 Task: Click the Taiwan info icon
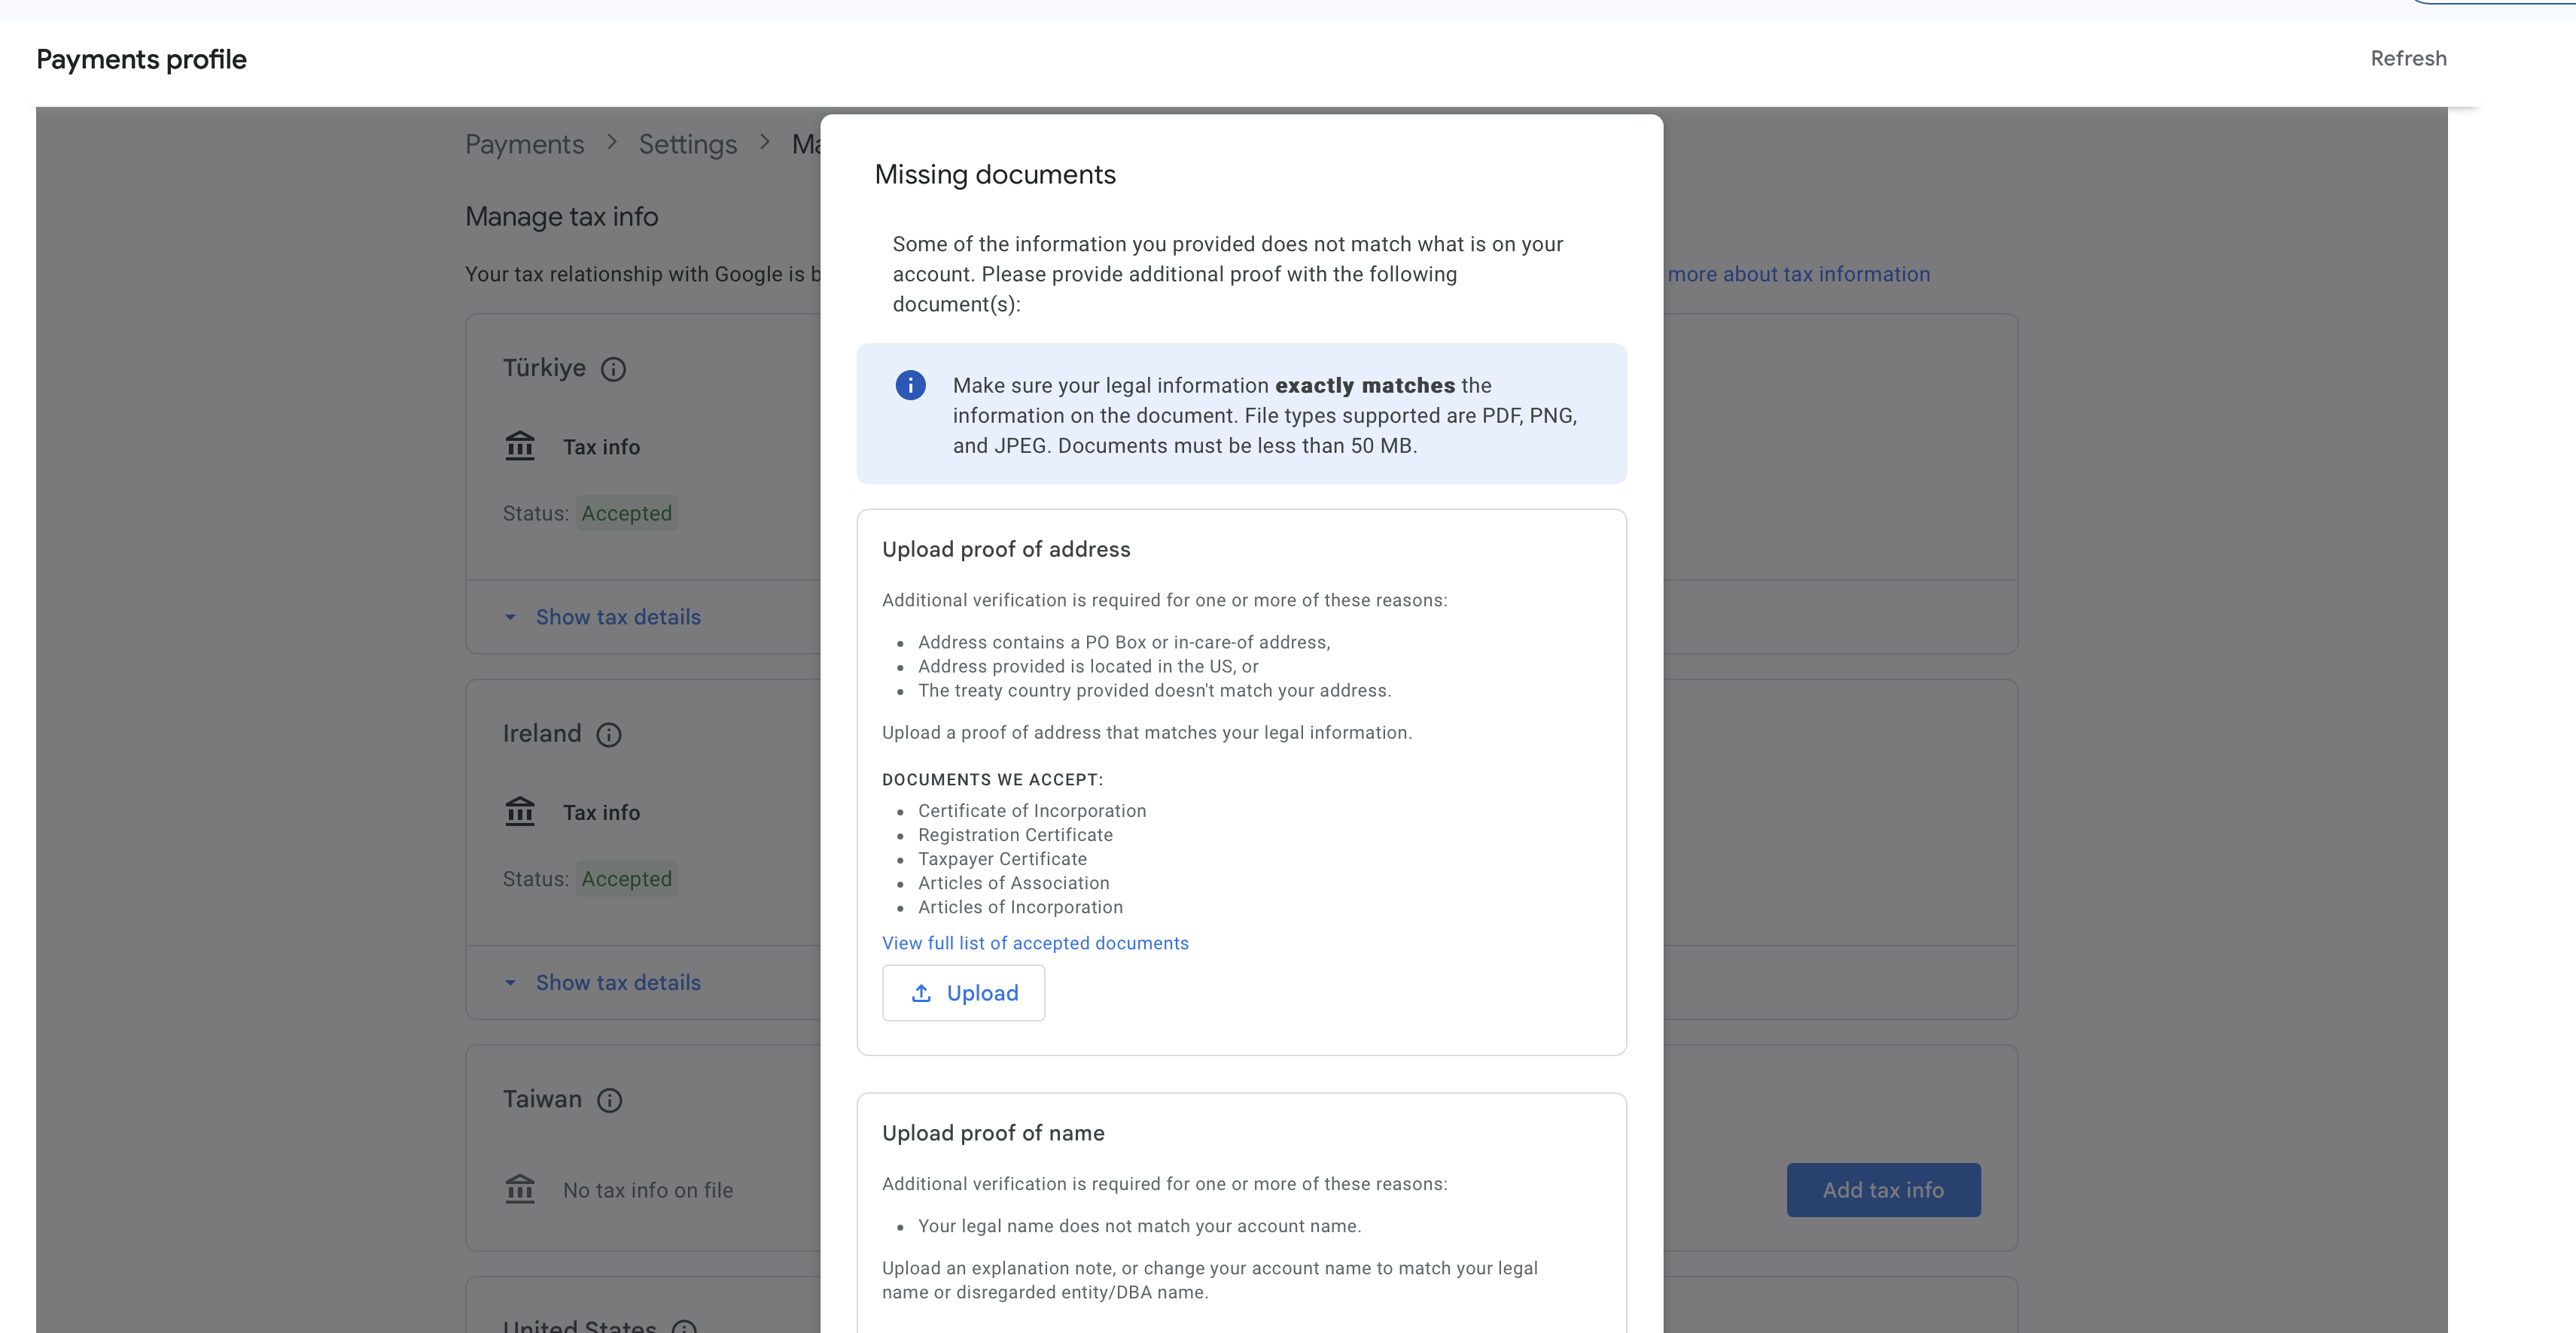609,1101
